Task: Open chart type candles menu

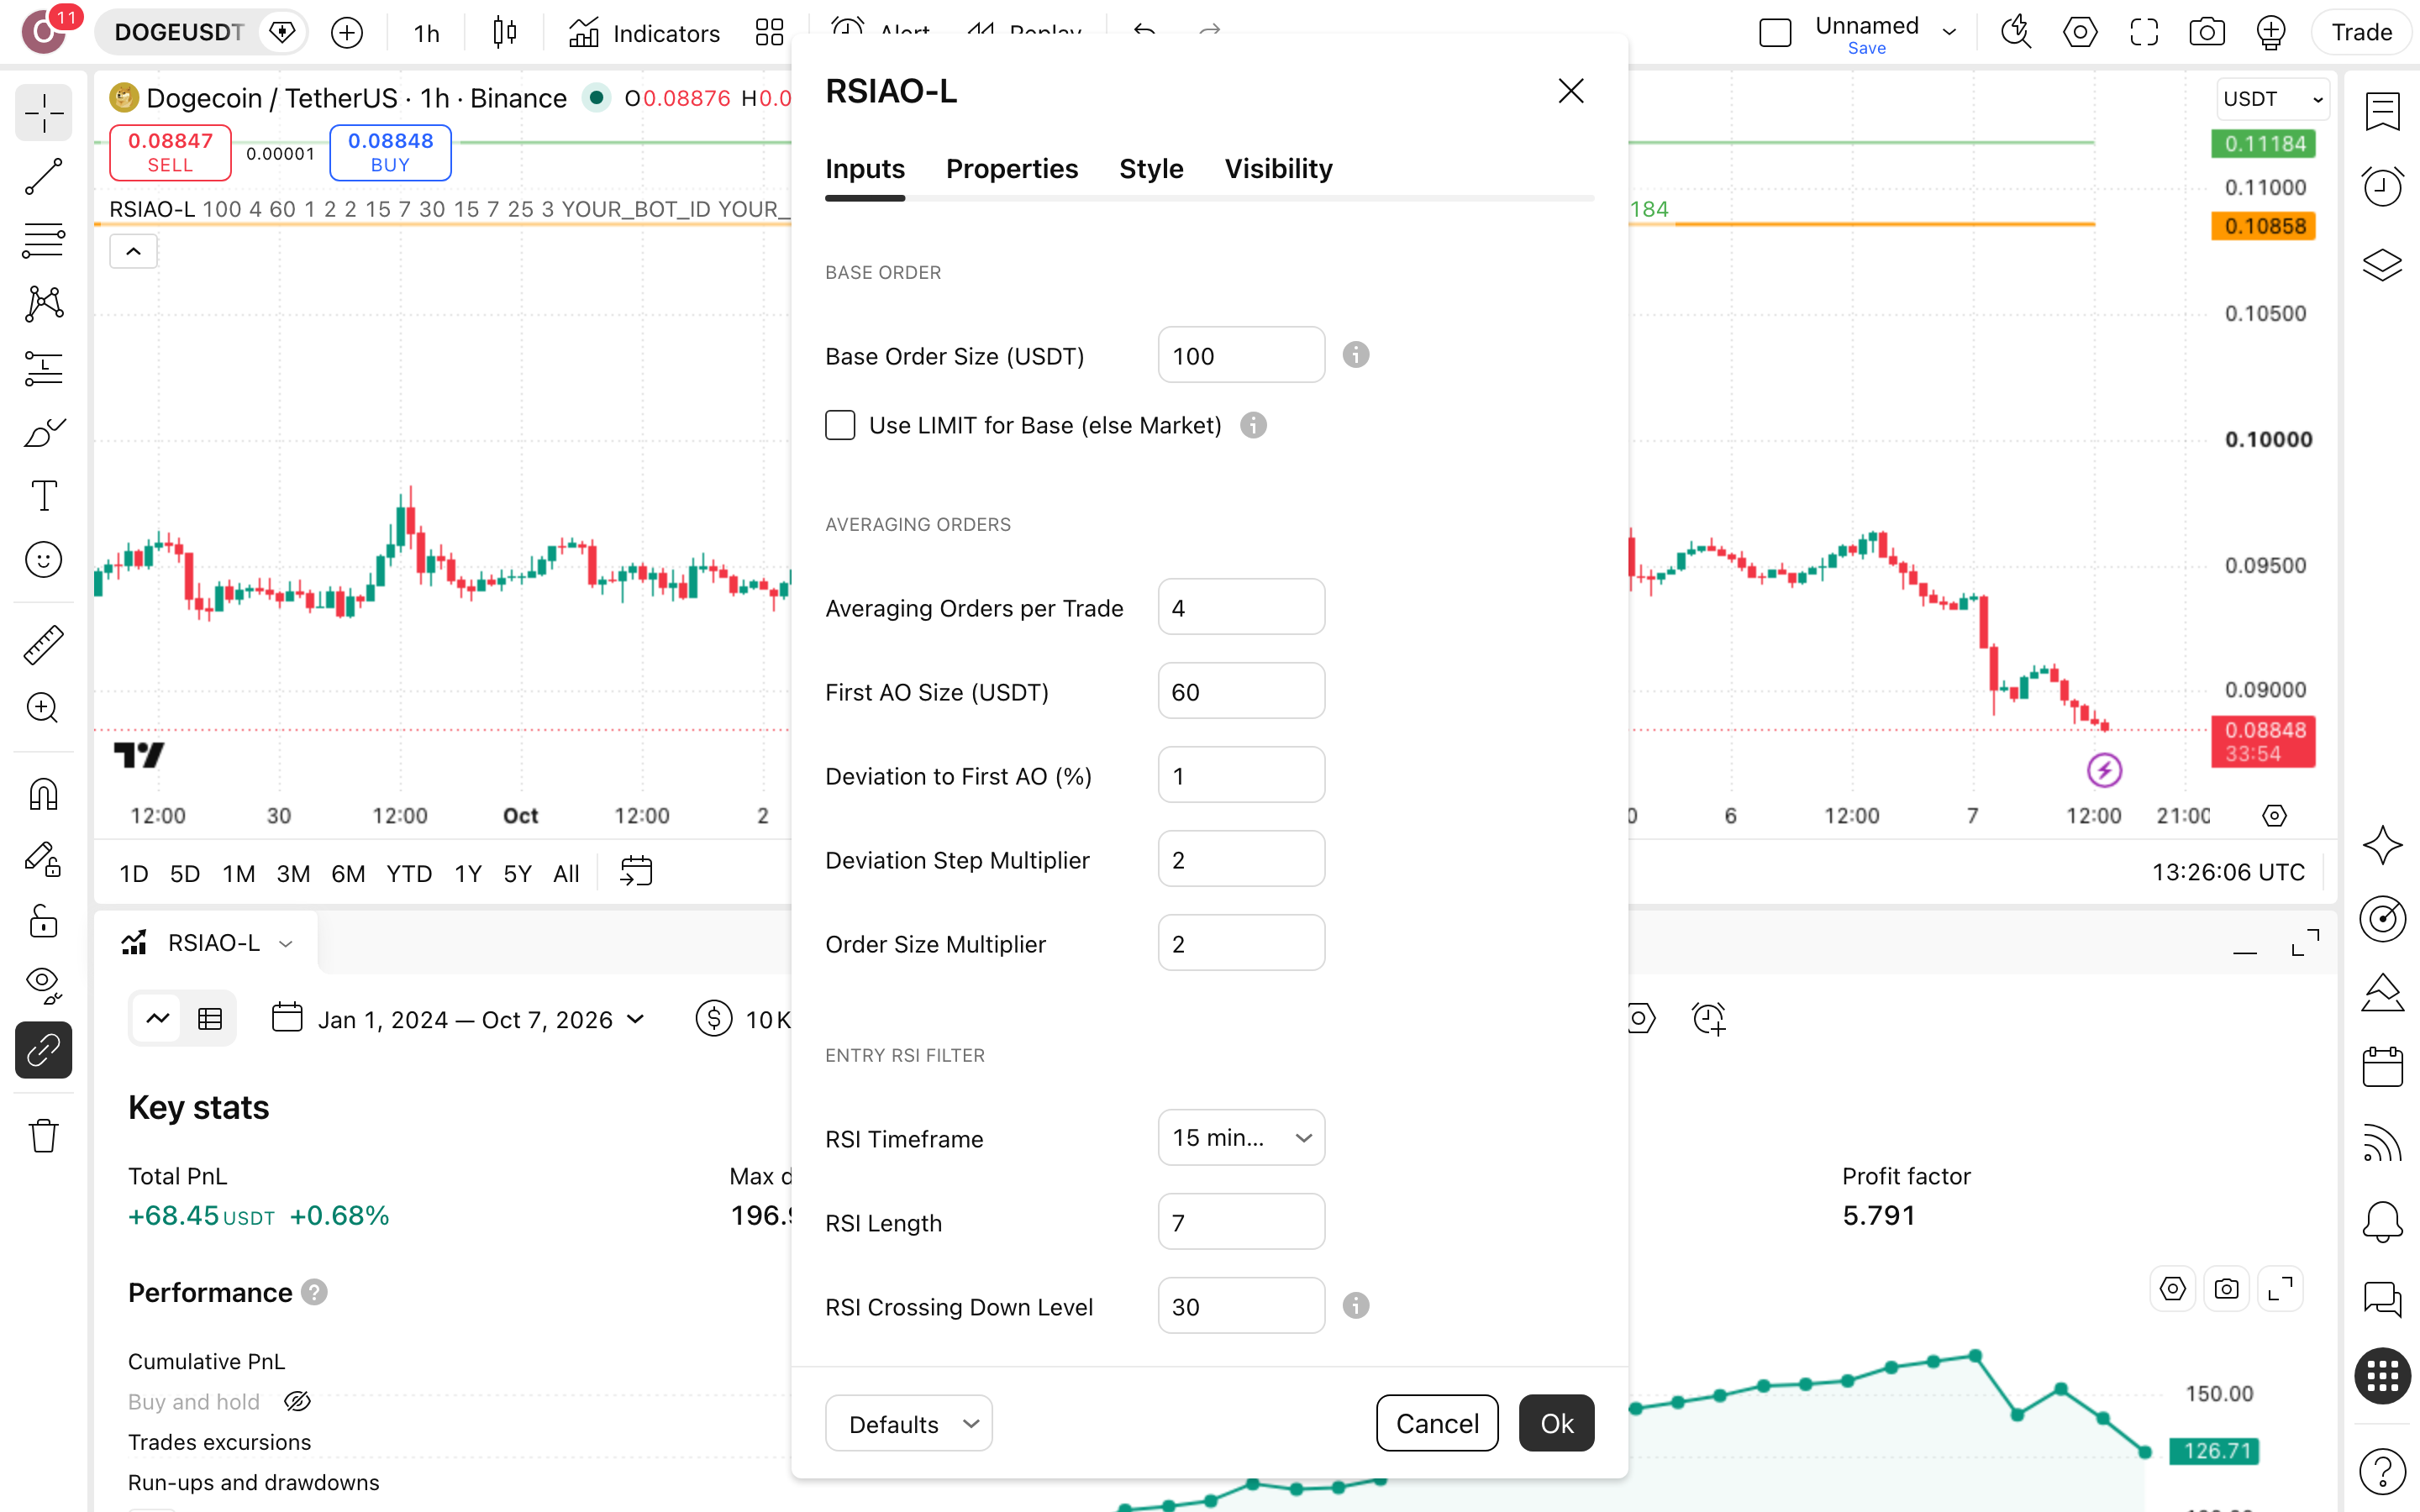Action: 505,33
